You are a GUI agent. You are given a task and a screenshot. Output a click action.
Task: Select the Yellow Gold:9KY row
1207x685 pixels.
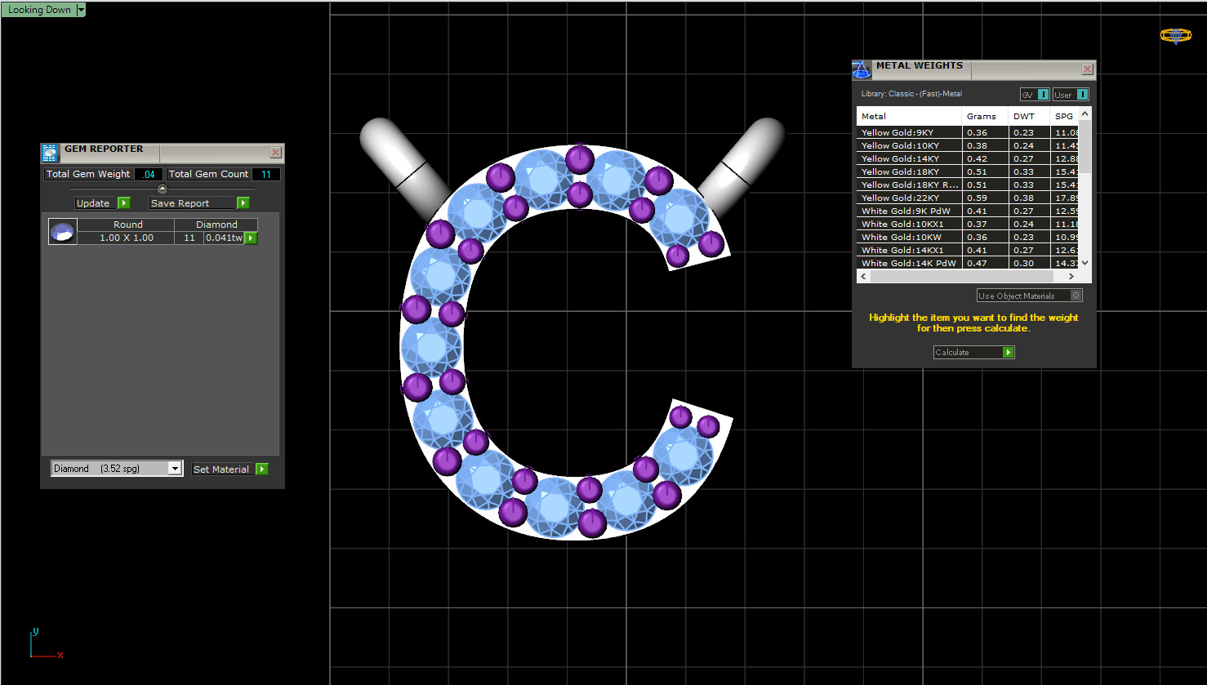pyautogui.click(x=968, y=132)
